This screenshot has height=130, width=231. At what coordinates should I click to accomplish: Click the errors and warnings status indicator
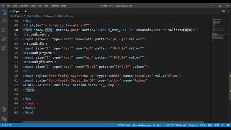6,125
